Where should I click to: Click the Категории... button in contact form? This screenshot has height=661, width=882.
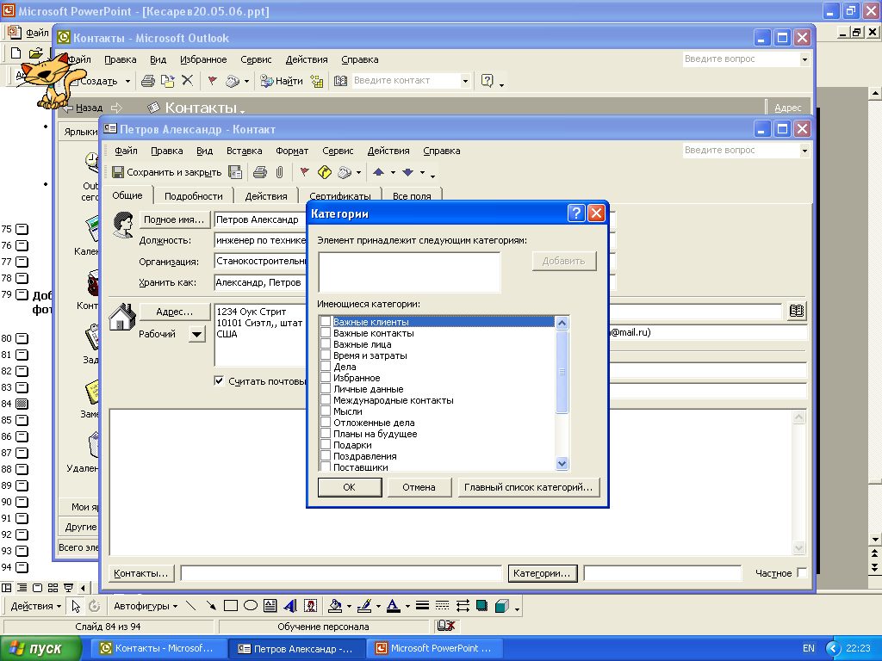coord(543,573)
